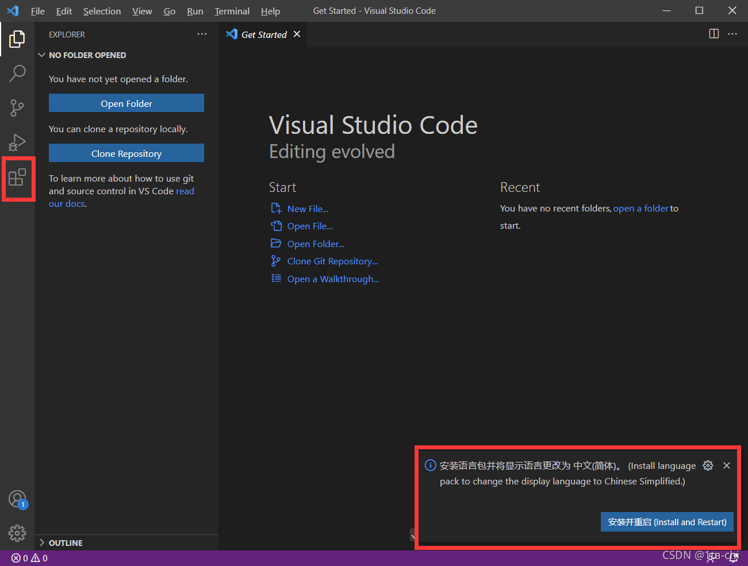Viewport: 748px width, 566px height.
Task: Open the Accounts icon with badge
Action: (x=17, y=499)
